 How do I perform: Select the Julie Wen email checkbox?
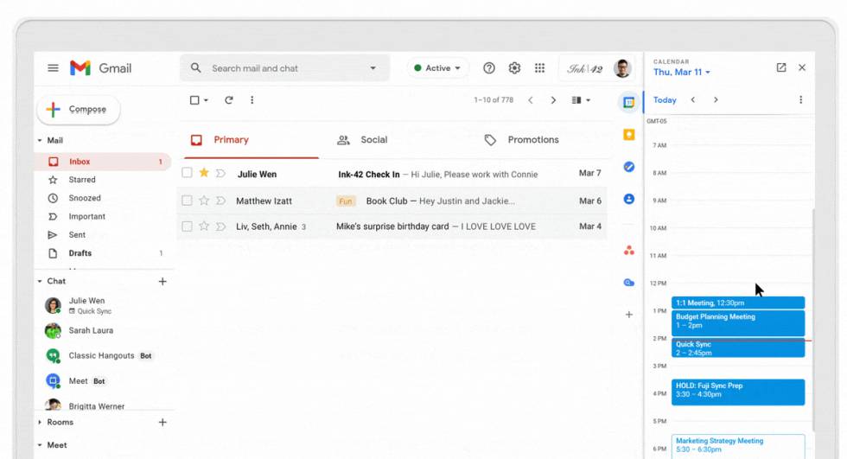[x=187, y=173]
